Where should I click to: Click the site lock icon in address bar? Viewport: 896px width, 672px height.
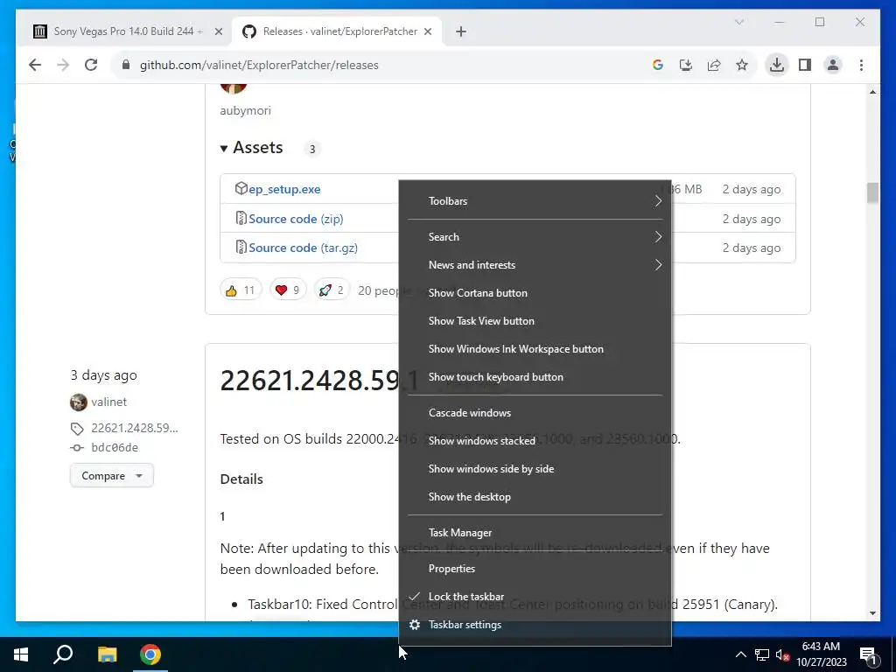pyautogui.click(x=126, y=65)
